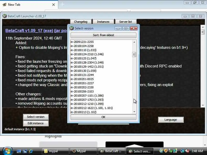Close the Select version dialog
The image size is (207, 155).
134,28
